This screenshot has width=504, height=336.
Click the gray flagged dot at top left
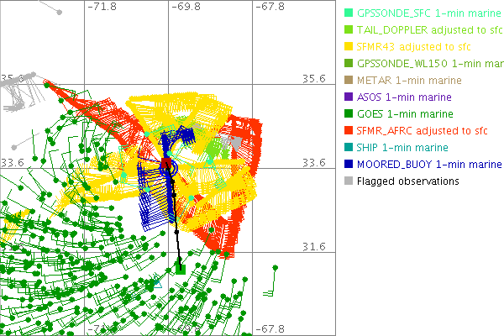(59, 12)
